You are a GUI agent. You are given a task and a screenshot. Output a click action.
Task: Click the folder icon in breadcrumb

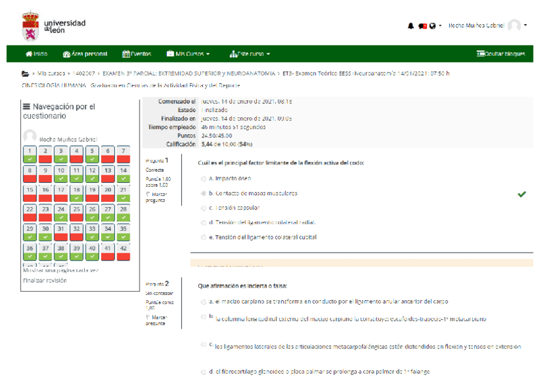[25, 74]
